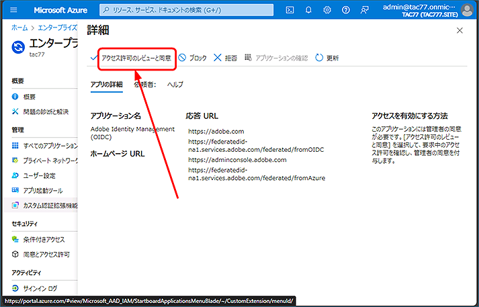The image size is (479, 307).
Task: Click the wrench icon for 問題の診断と解決
Action: pos(15,112)
